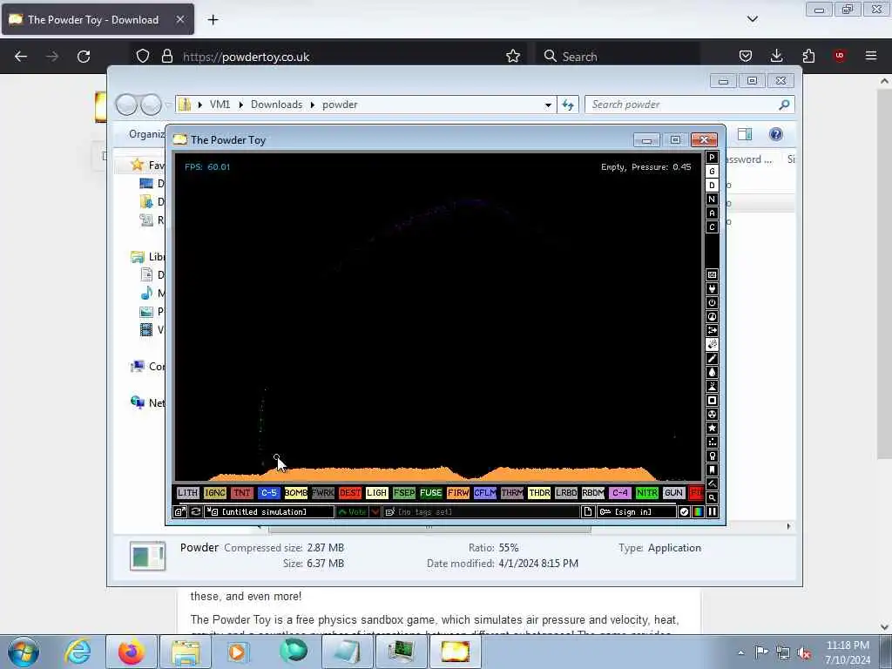
Task: Open the Favorites bookmark category
Action: [712, 470]
